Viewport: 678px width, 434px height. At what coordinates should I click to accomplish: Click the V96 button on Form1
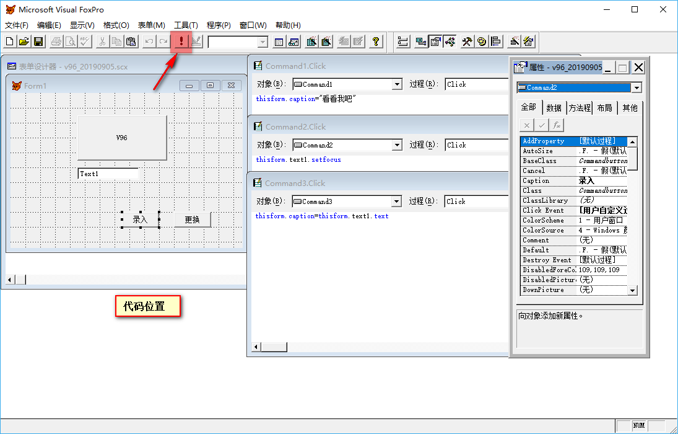122,138
